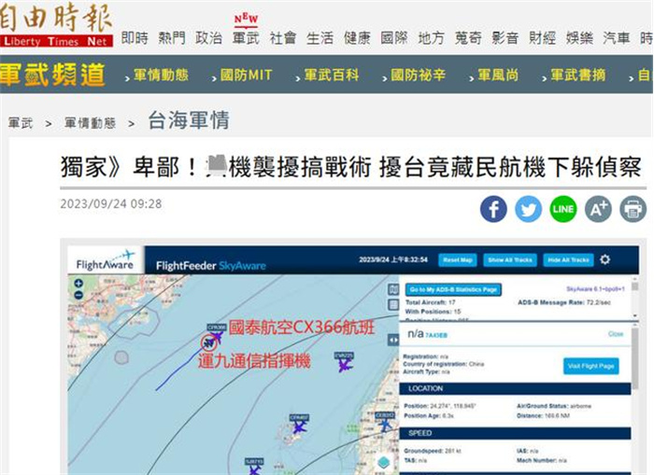
Task: Open the 蒐奇 section
Action: [468, 38]
